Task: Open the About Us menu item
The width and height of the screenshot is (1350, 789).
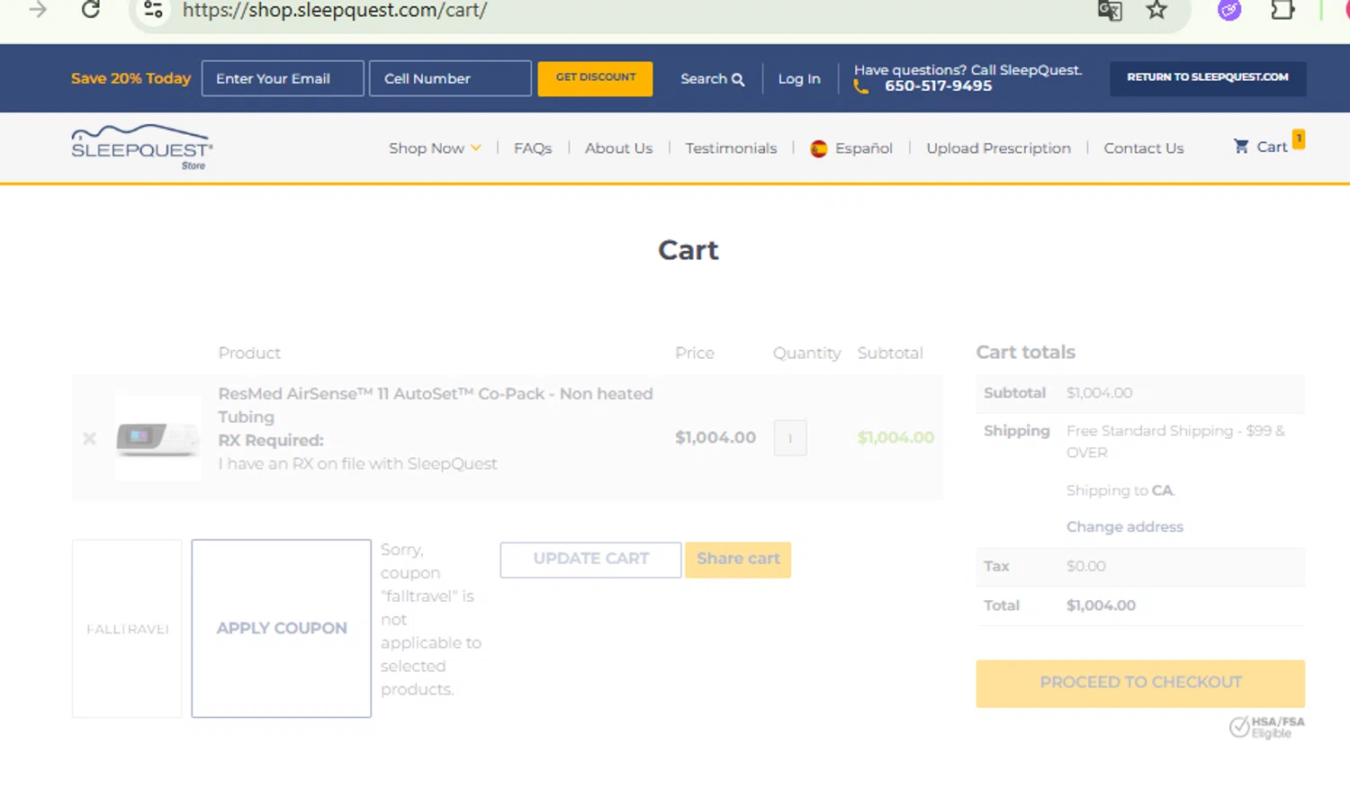Action: point(618,148)
